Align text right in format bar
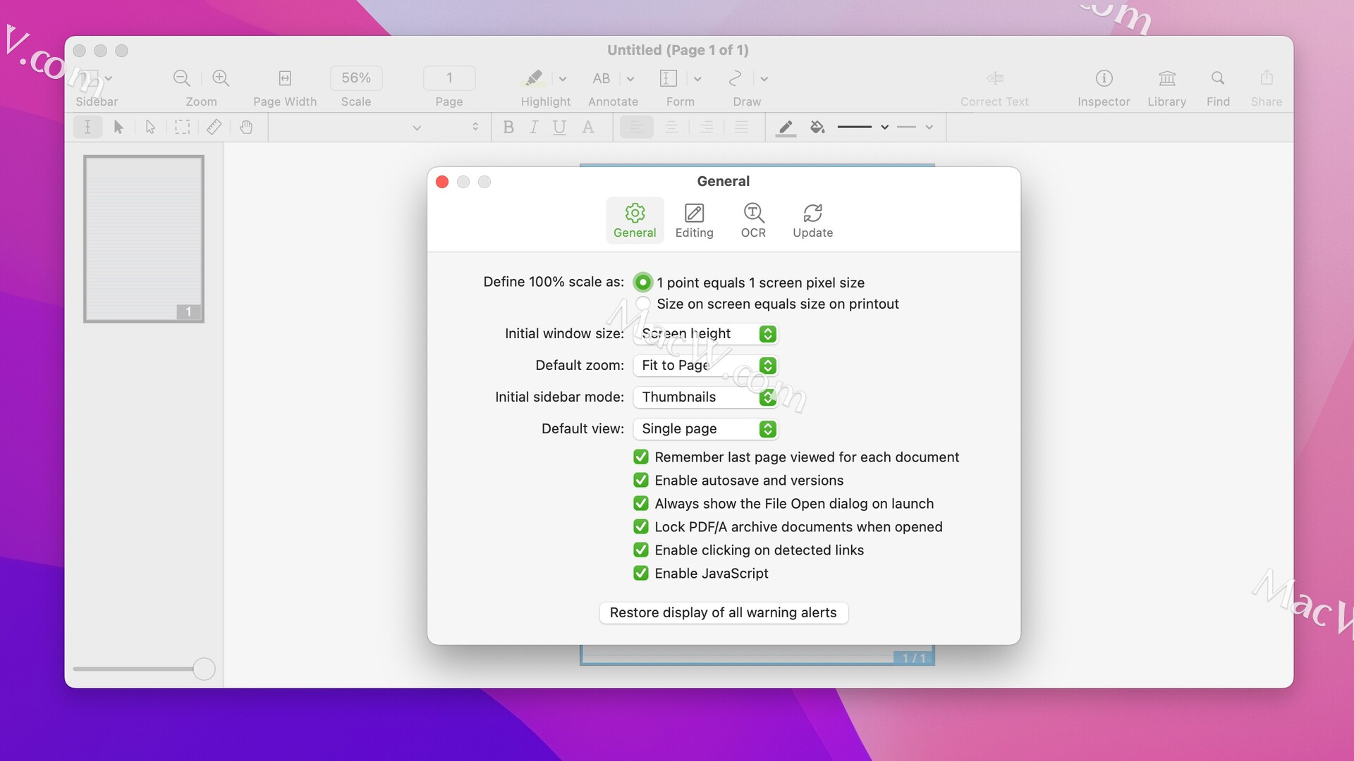Screen dimensions: 1354x761 click(706, 127)
